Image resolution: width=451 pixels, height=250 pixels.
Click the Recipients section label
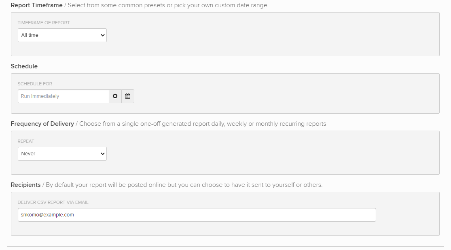[25, 184]
